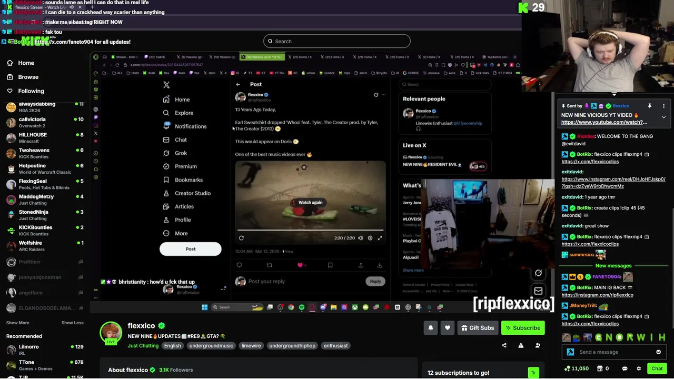The width and height of the screenshot is (674, 379).
Task: Click X video progress bar
Action: pos(310,230)
